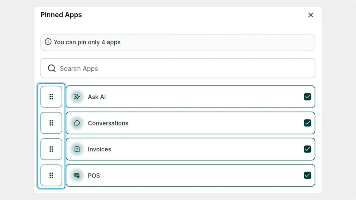Click the Conversations chat bubble icon
Screen dimensions: 356x200
tap(77, 123)
